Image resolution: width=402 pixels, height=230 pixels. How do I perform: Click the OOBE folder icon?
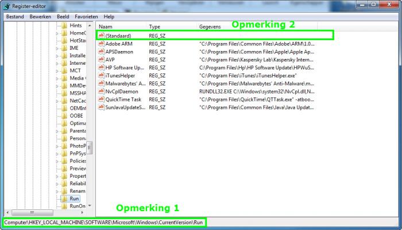click(64, 116)
